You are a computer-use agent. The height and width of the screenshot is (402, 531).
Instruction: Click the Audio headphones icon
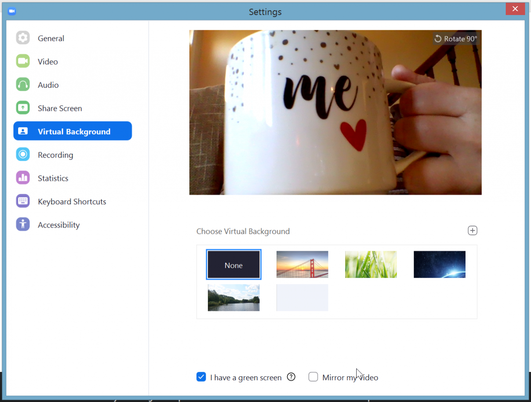point(23,84)
